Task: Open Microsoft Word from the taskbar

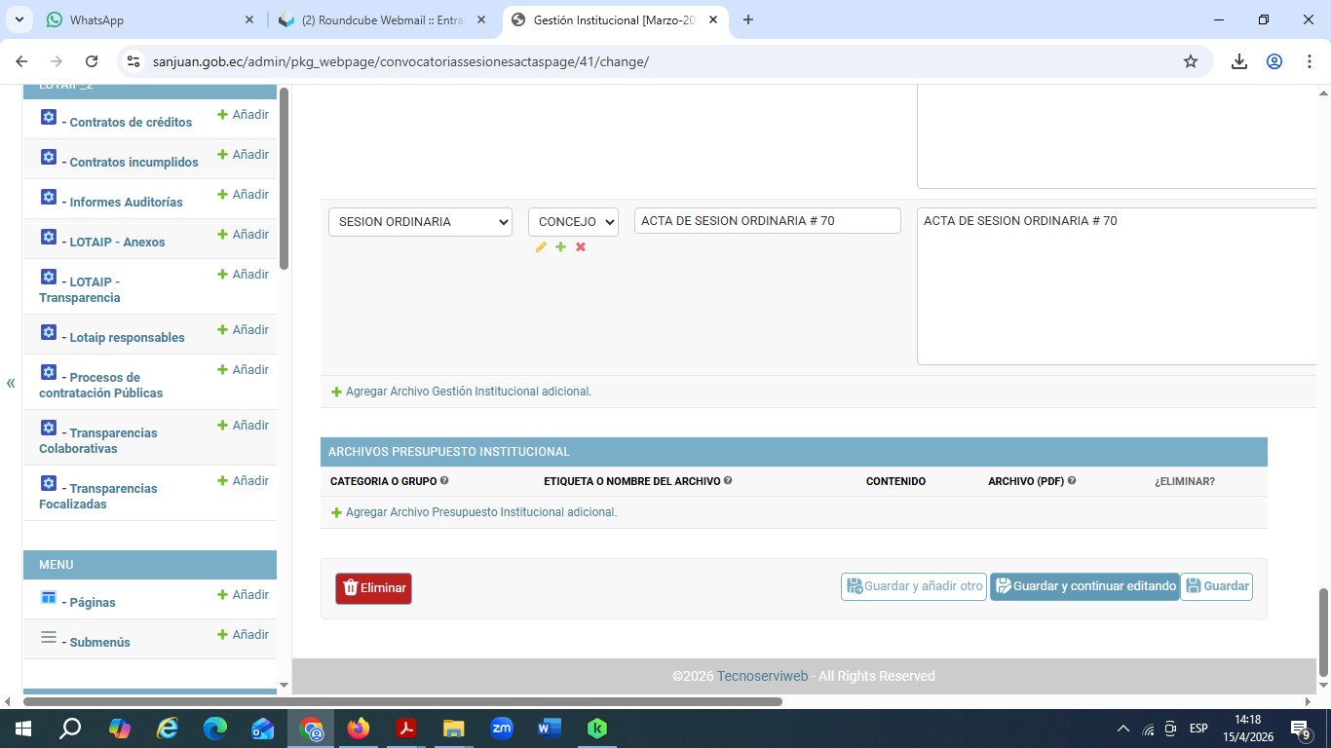Action: (x=549, y=728)
